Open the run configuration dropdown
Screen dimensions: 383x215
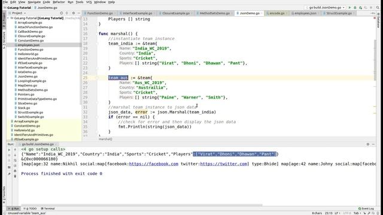[325, 8]
